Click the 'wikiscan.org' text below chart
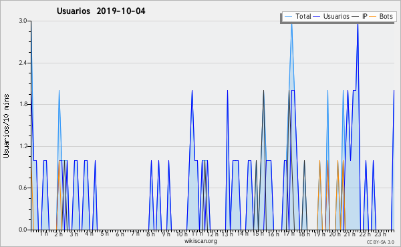Screen dimensions: 401x247 [x=200, y=241]
